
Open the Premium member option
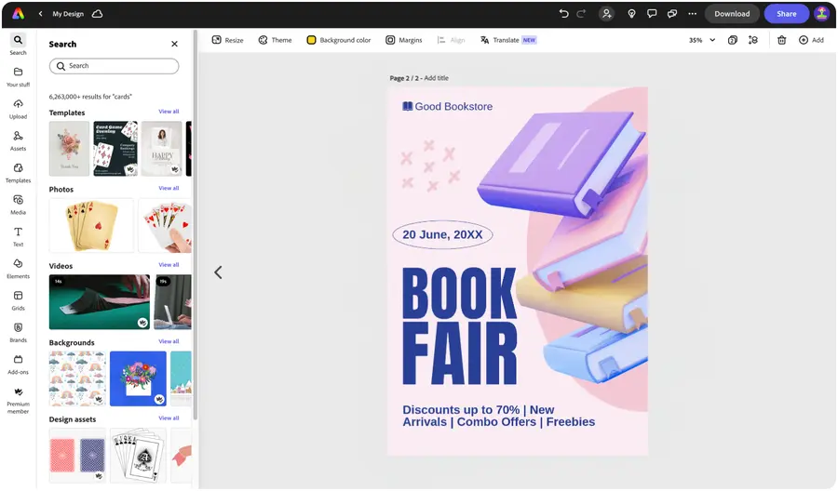pyautogui.click(x=19, y=400)
